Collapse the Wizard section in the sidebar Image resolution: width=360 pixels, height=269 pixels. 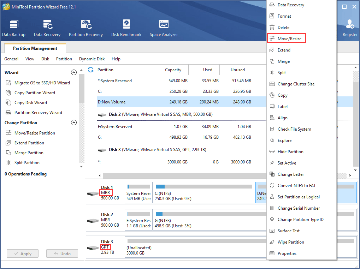pos(74,72)
